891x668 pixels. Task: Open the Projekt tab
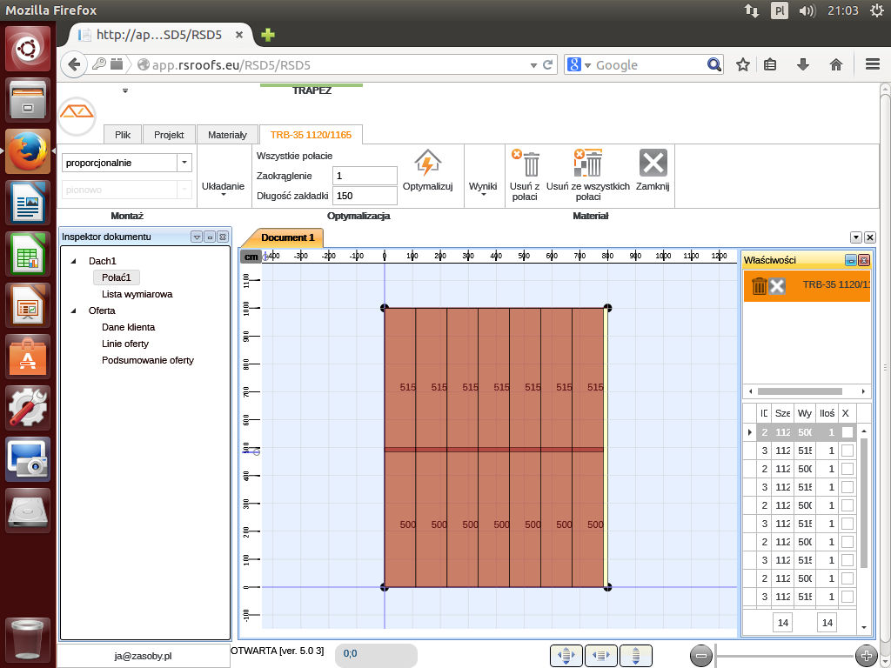tap(169, 135)
